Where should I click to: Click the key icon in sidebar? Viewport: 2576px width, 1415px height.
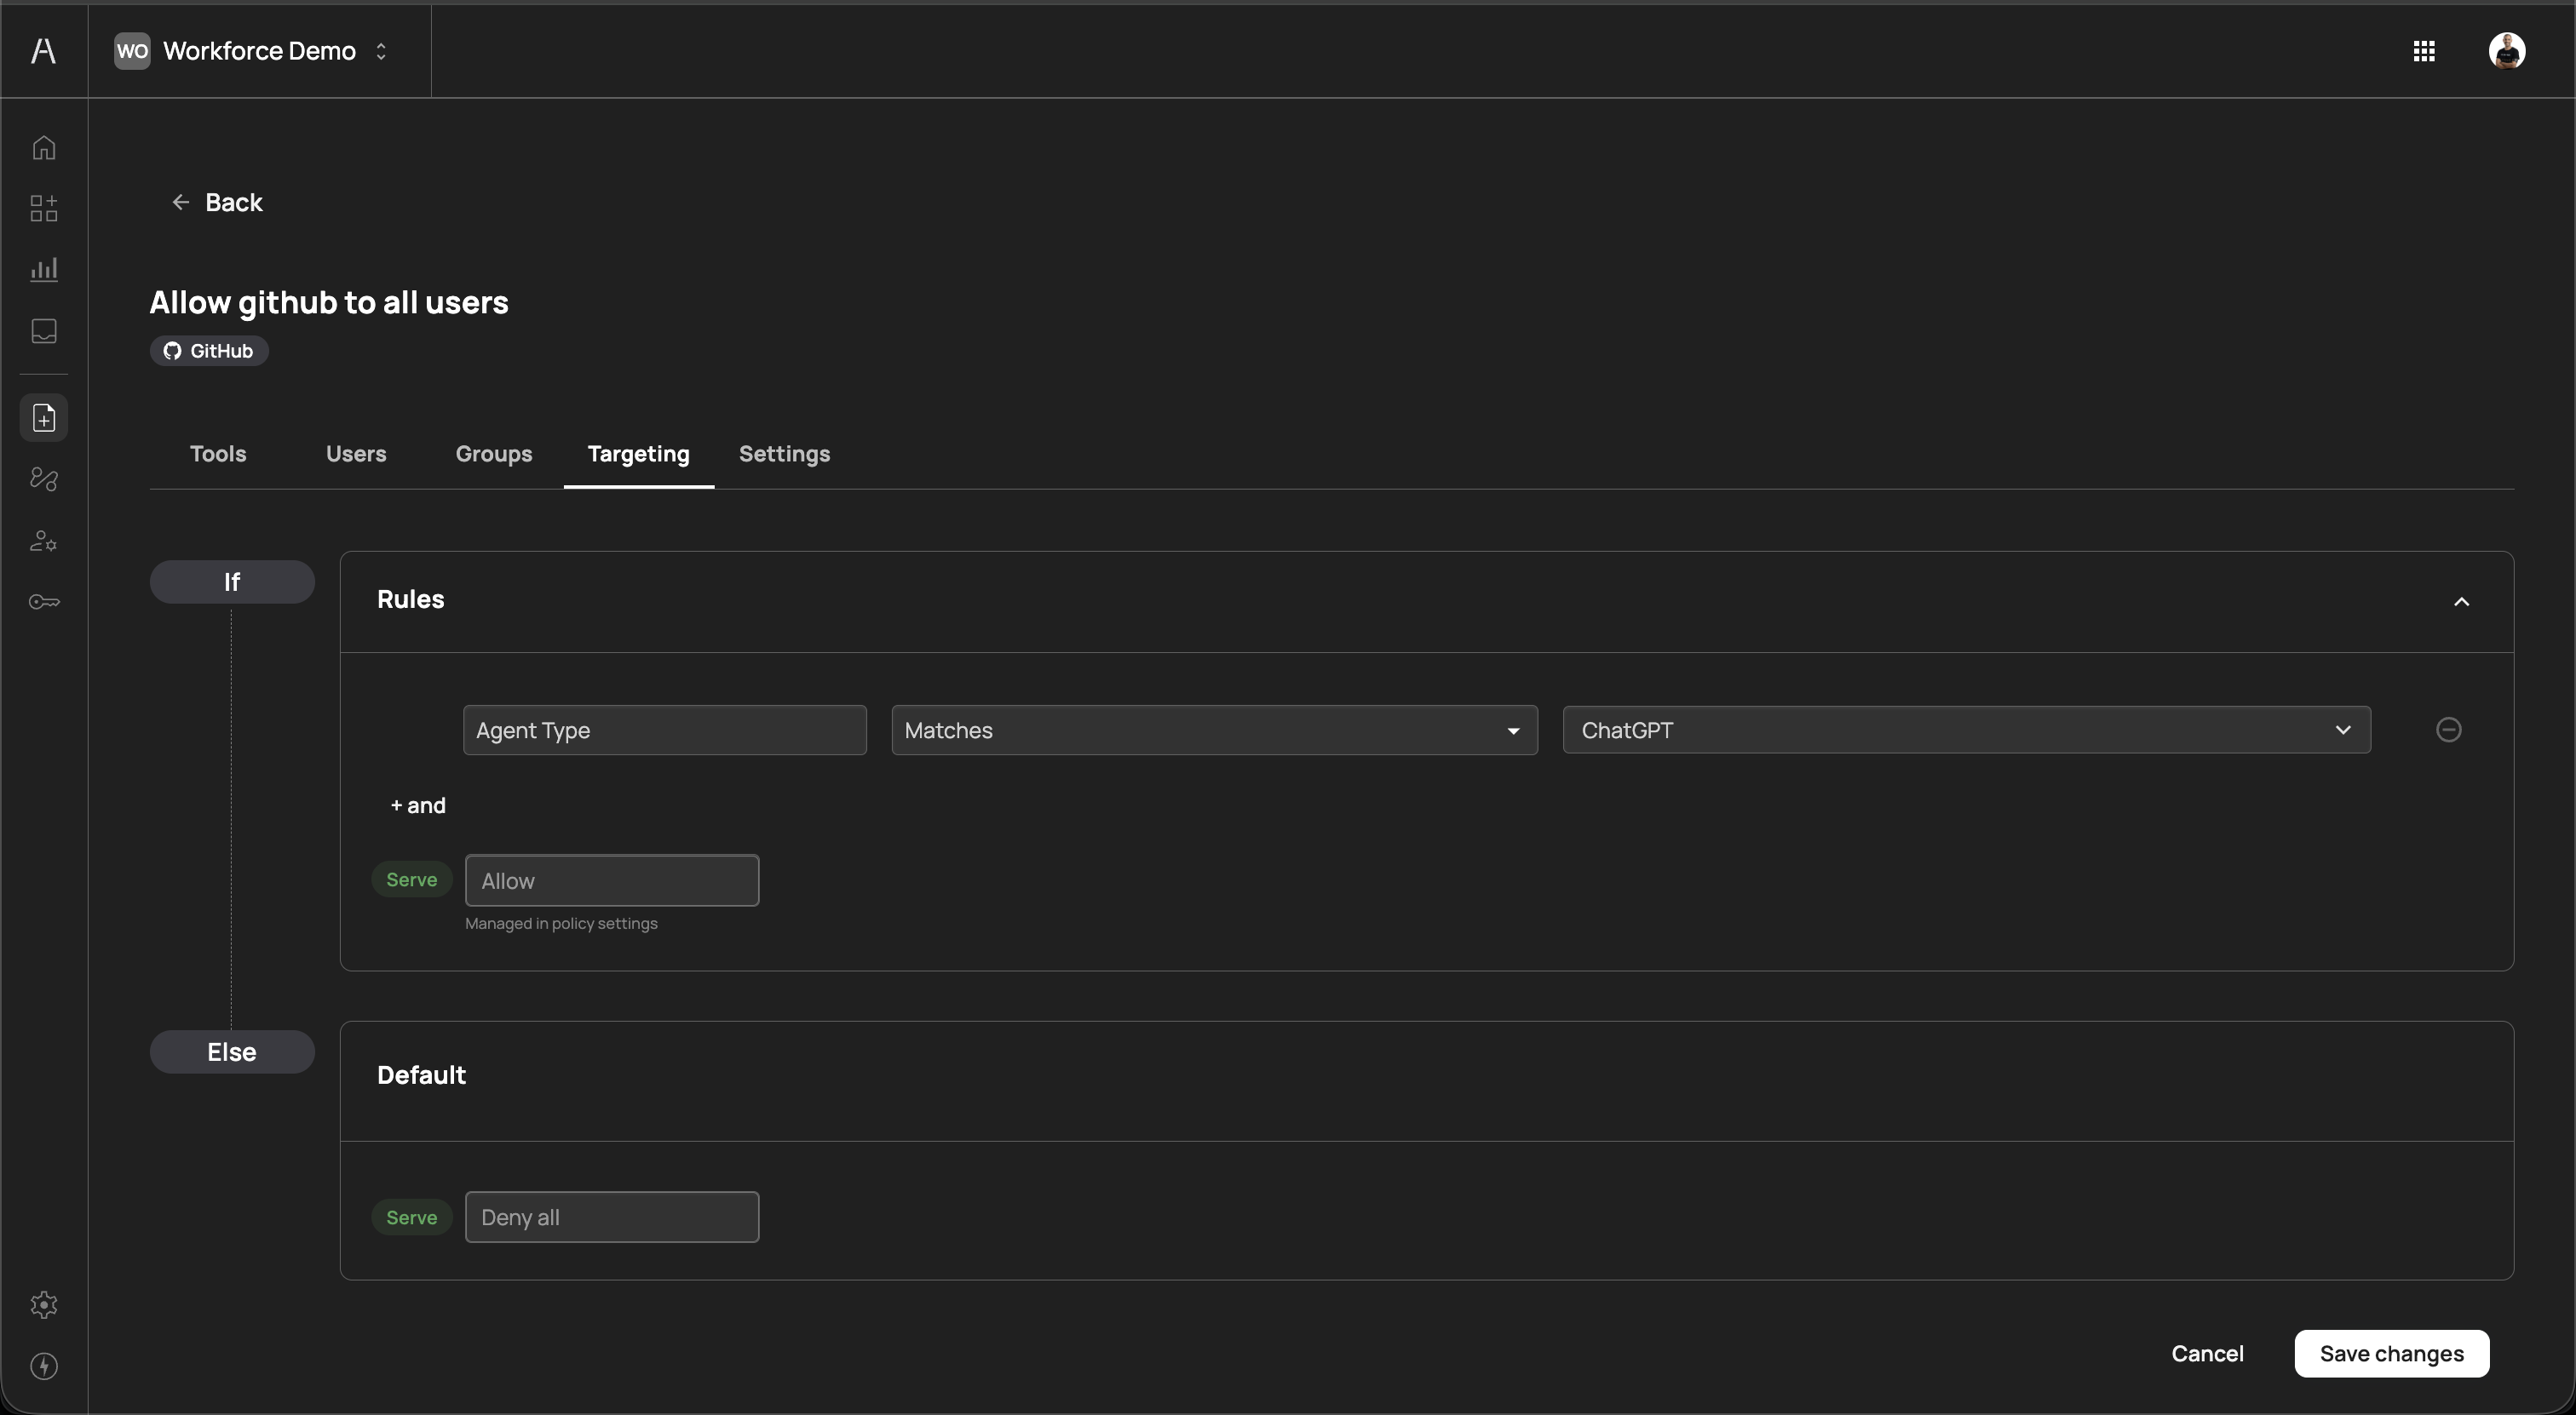[x=44, y=602]
